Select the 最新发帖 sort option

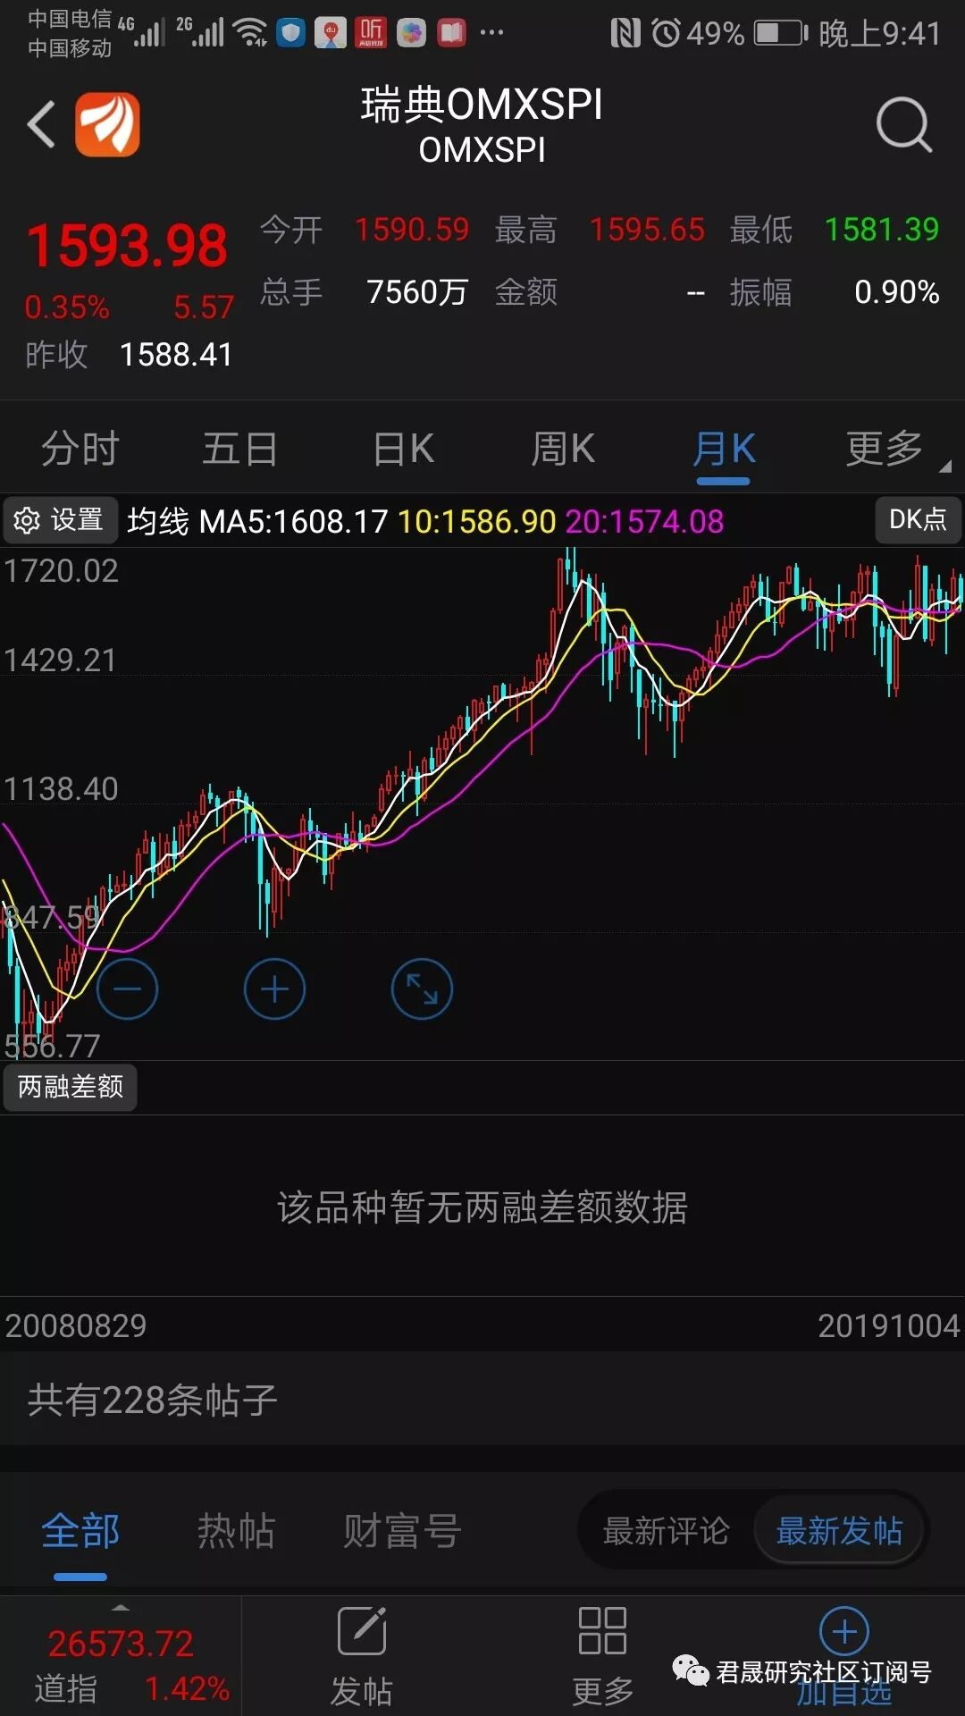[x=838, y=1530]
